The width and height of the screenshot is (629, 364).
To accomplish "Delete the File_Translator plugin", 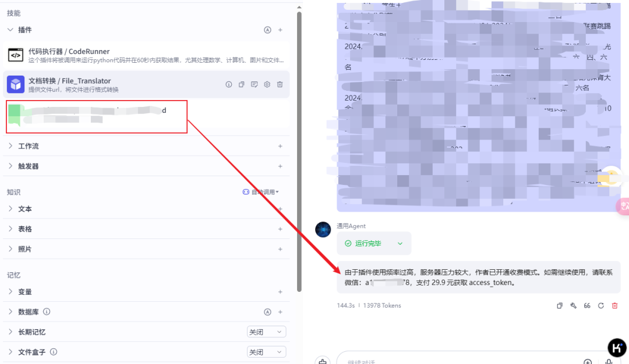I will [x=280, y=84].
